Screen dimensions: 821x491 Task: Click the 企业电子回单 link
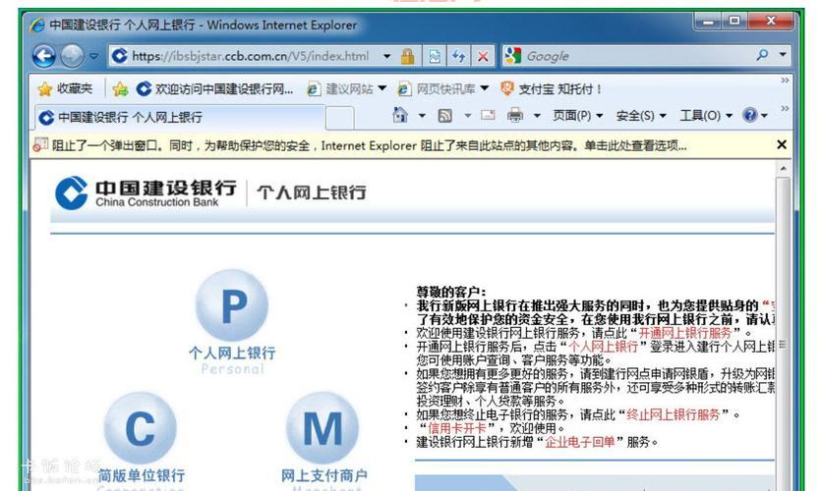coord(580,442)
